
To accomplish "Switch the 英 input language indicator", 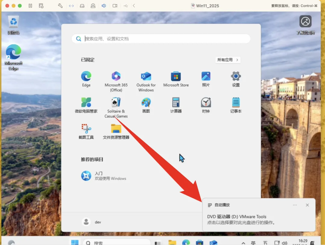I will [253, 243].
